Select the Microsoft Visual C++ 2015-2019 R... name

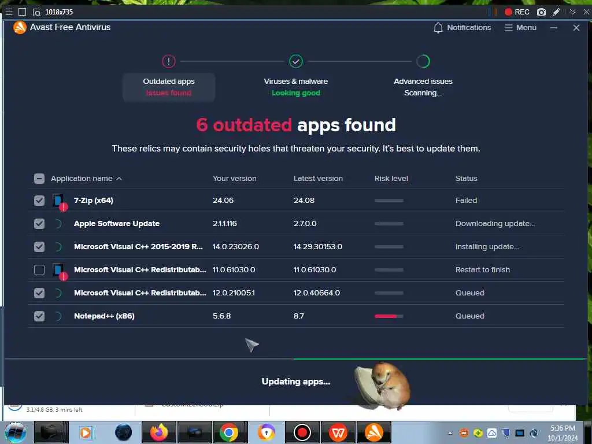(138, 246)
